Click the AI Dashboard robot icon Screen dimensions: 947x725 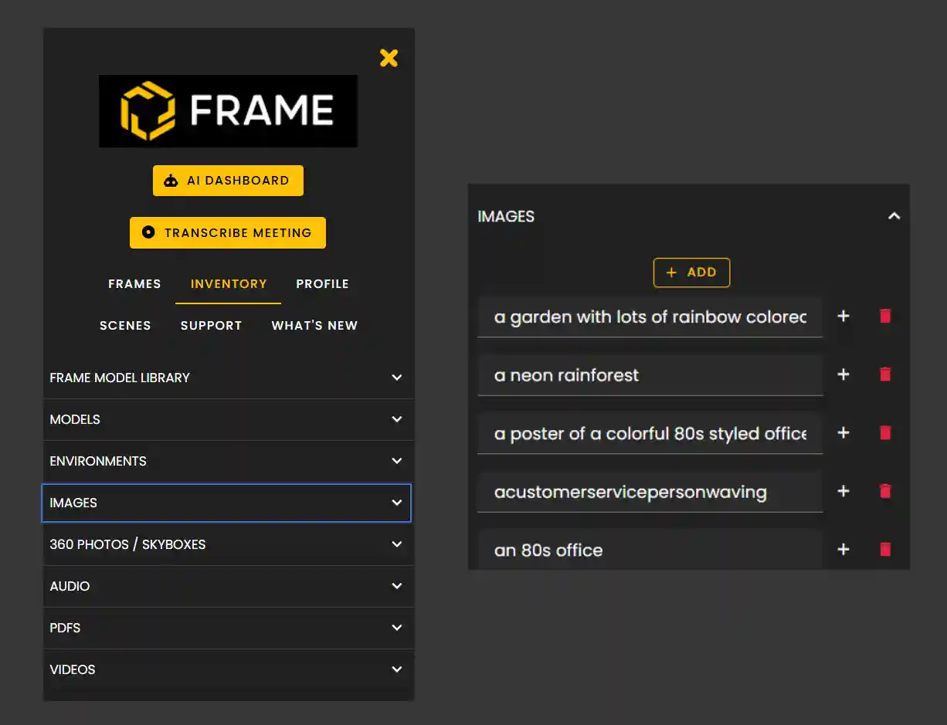click(170, 180)
